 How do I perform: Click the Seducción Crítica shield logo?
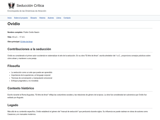tap(11, 6)
